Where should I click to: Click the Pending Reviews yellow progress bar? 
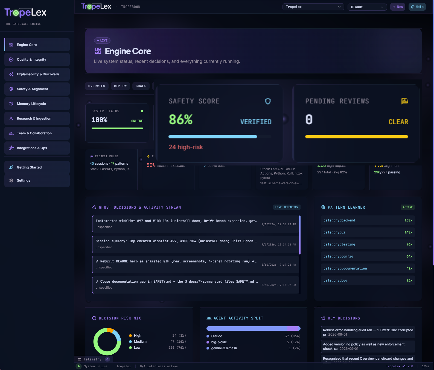click(x=357, y=137)
